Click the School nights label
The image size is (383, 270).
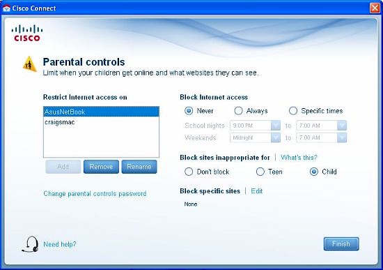coord(205,126)
